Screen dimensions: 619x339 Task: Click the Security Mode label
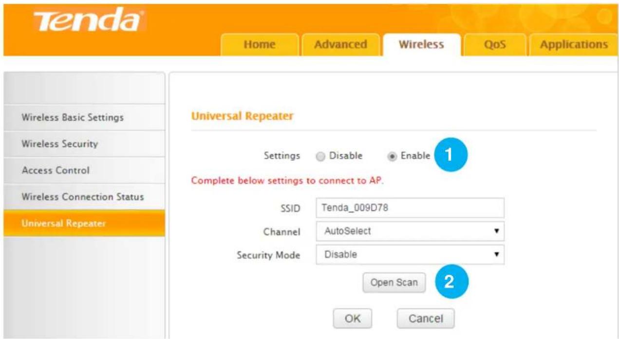click(268, 255)
